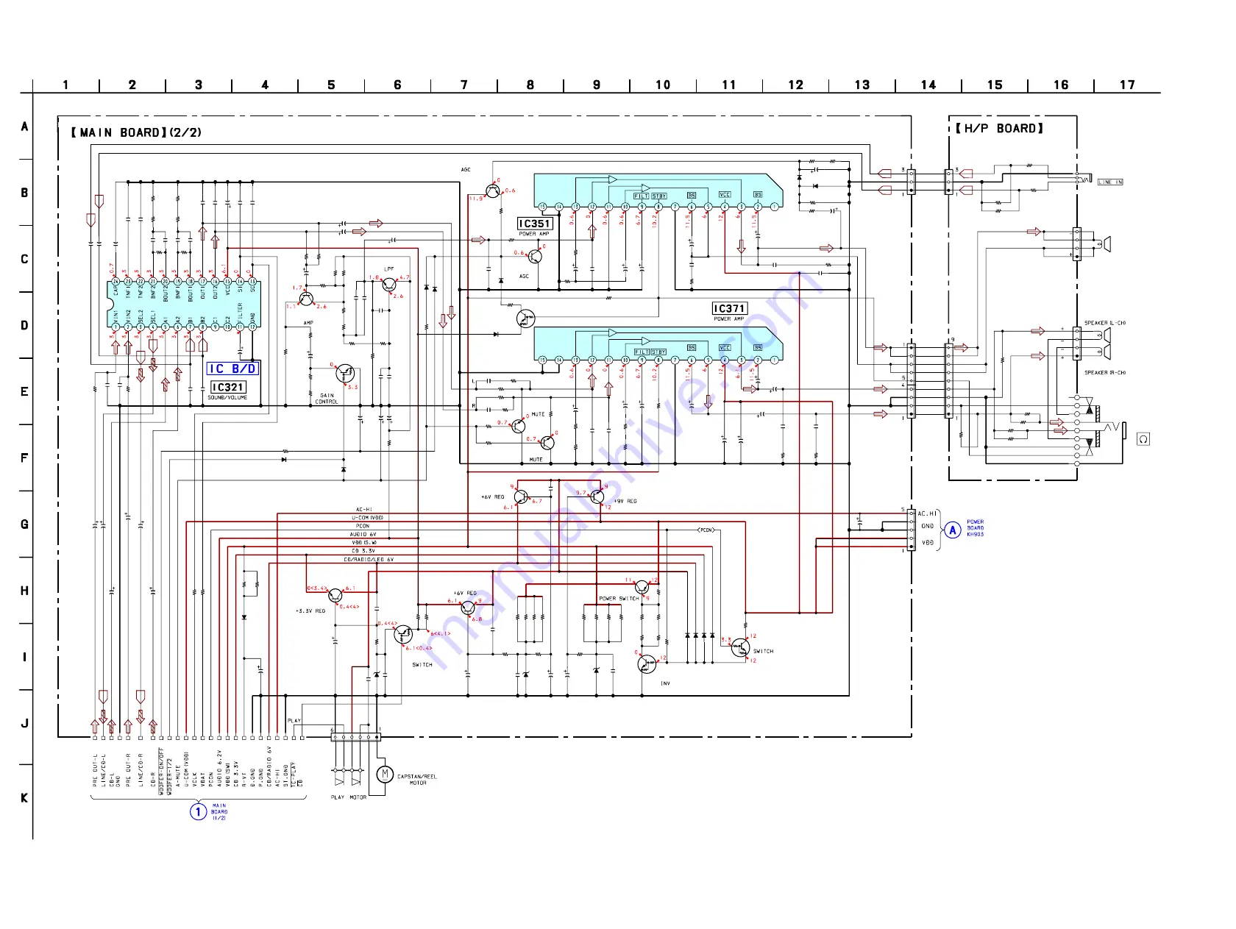This screenshot has width=1236, height=929.
Task: Click the blue circled A connector marker
Action: tap(953, 530)
